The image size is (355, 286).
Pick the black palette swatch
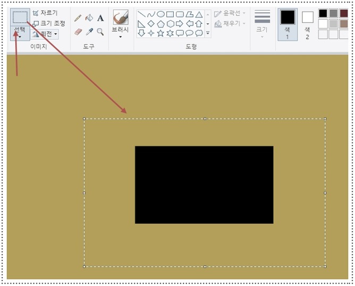pos(323,13)
